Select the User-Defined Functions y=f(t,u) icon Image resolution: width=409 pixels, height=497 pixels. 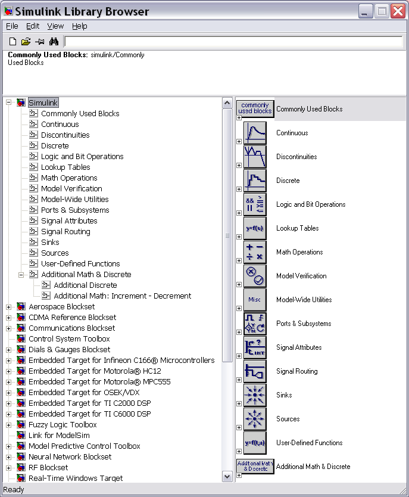[x=255, y=443]
